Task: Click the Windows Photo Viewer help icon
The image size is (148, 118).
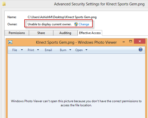Action: click(141, 50)
